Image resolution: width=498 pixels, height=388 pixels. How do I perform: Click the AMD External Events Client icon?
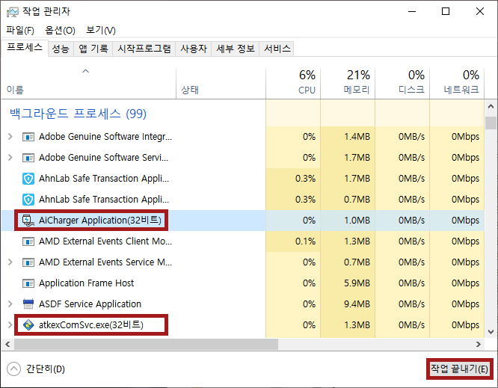click(x=28, y=241)
